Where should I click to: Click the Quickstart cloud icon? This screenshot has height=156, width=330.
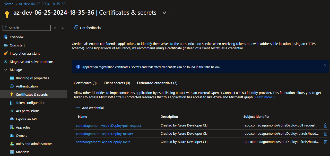pyautogui.click(x=5, y=45)
